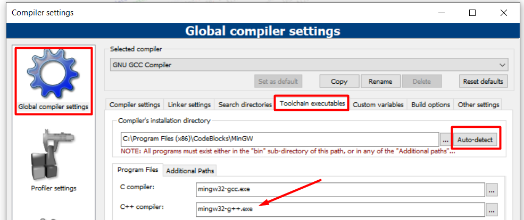Click the Reset defaults button
Viewport: 524px width, 220px height.
point(483,81)
